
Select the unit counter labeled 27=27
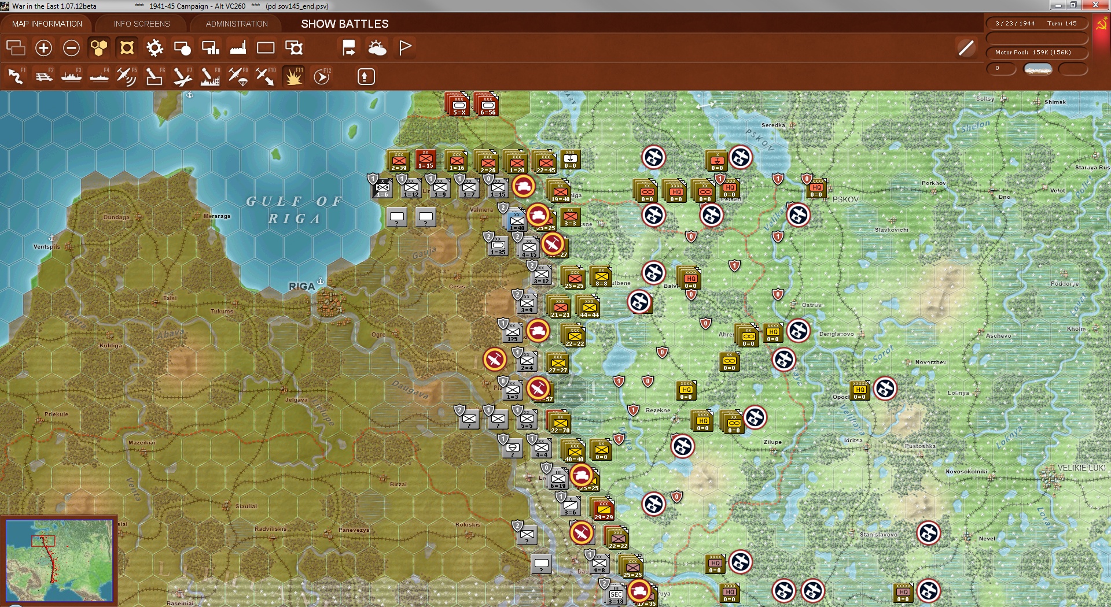tap(558, 364)
